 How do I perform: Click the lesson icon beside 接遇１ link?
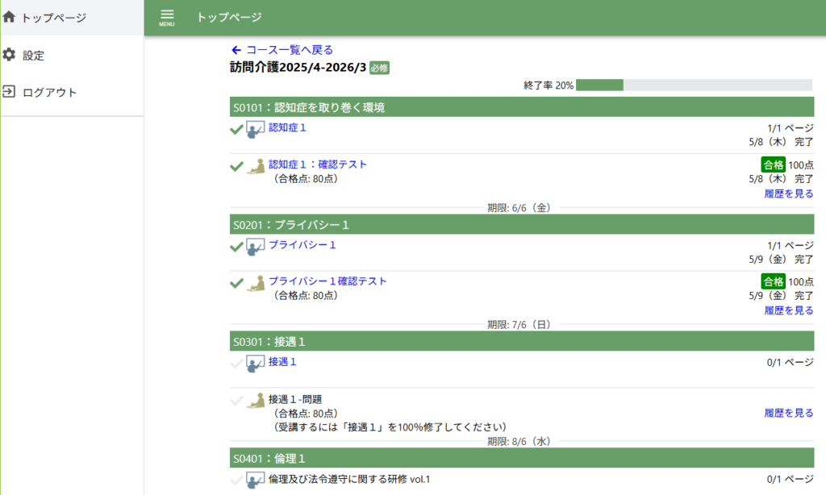tap(256, 364)
